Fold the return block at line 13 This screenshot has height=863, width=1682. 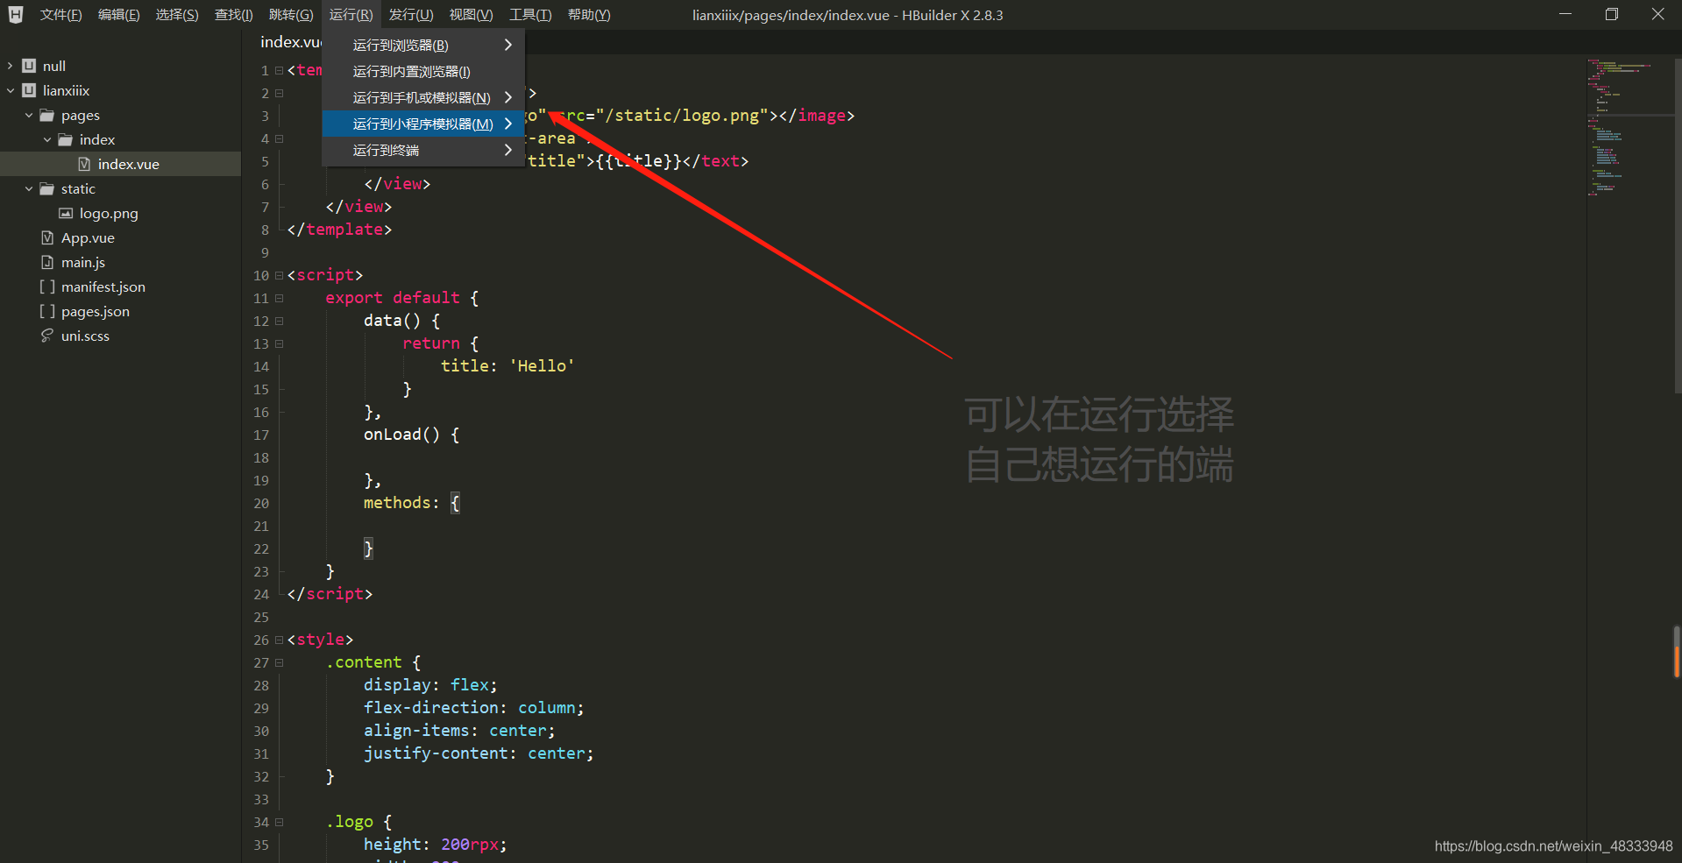click(280, 343)
